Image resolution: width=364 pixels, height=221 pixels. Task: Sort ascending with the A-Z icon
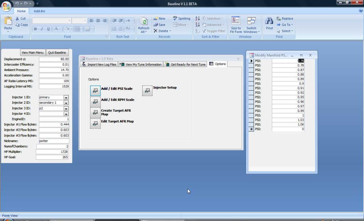(x=198, y=18)
